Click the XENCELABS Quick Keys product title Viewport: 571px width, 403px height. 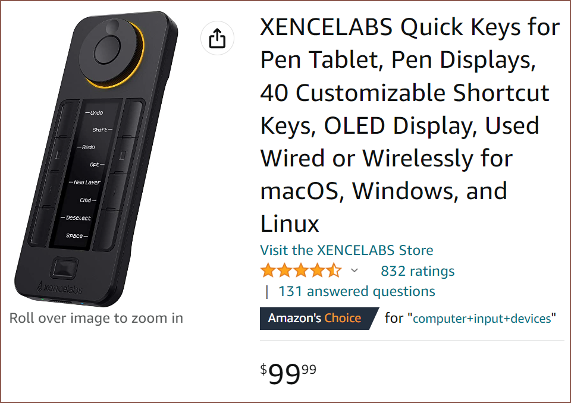pos(410,125)
